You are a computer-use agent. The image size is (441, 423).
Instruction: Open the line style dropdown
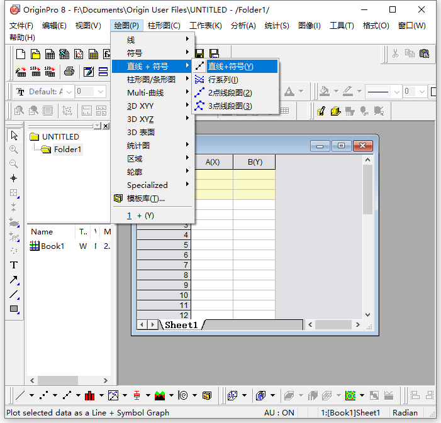pyautogui.click(x=396, y=92)
